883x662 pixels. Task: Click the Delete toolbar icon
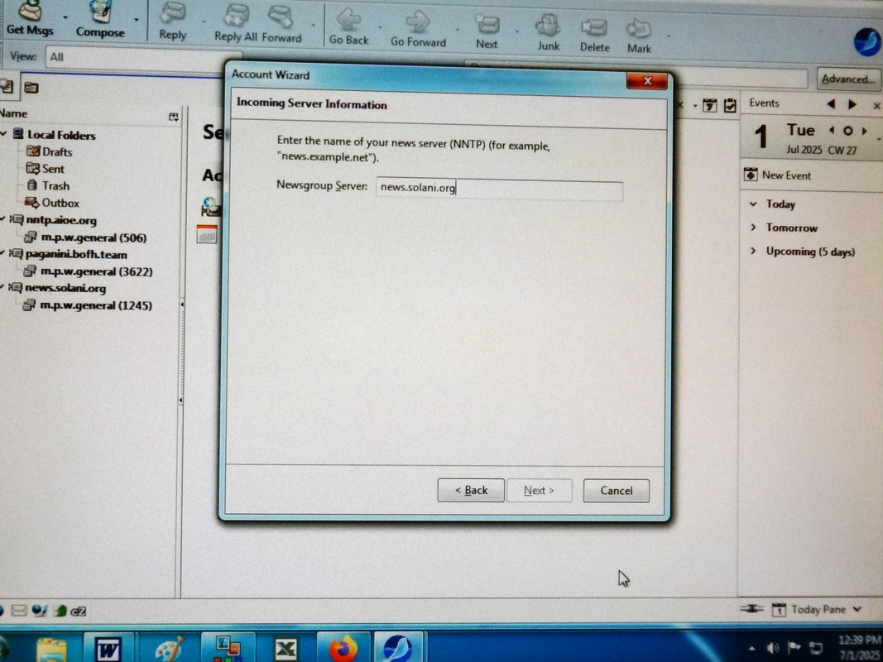click(595, 35)
